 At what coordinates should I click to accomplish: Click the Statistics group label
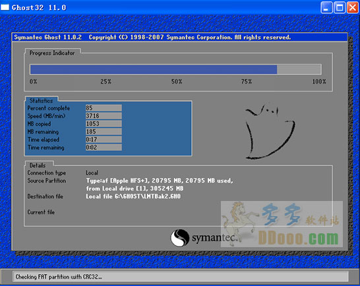[x=41, y=101]
